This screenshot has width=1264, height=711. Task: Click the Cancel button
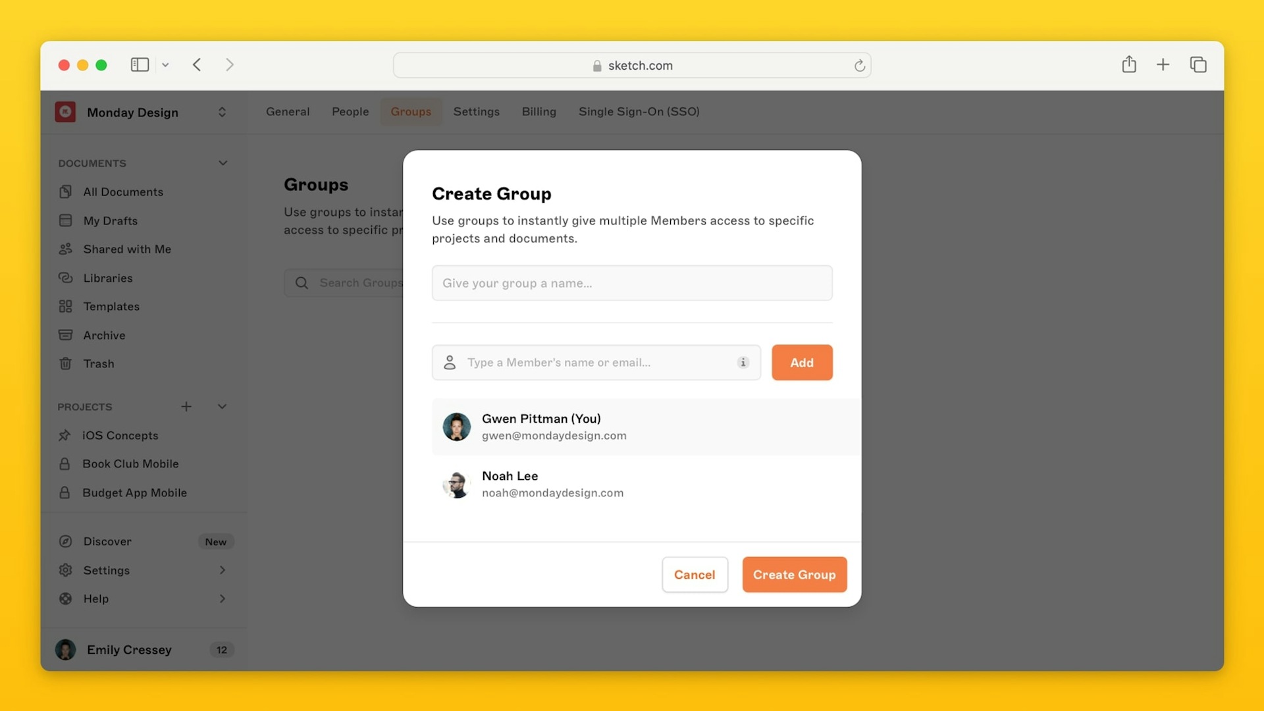[x=695, y=575]
